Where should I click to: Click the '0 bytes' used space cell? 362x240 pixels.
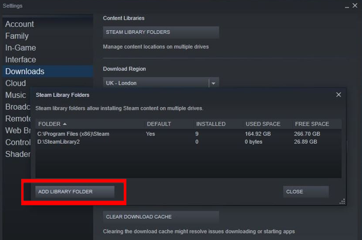click(x=254, y=141)
